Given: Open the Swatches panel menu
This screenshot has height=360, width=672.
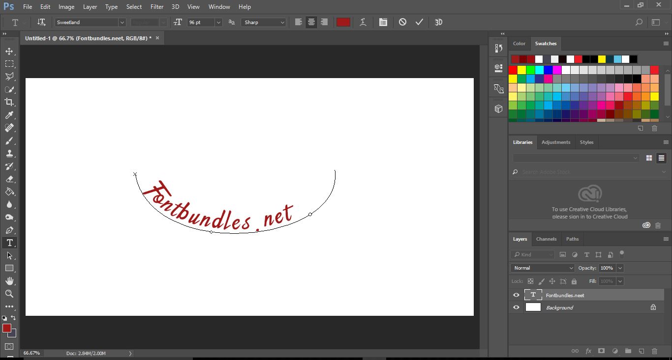Looking at the screenshot, I should coord(666,43).
